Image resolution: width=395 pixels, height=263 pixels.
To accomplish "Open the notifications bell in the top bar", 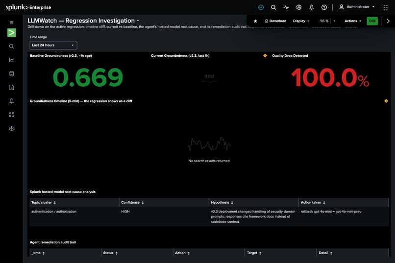I will 311,7.
